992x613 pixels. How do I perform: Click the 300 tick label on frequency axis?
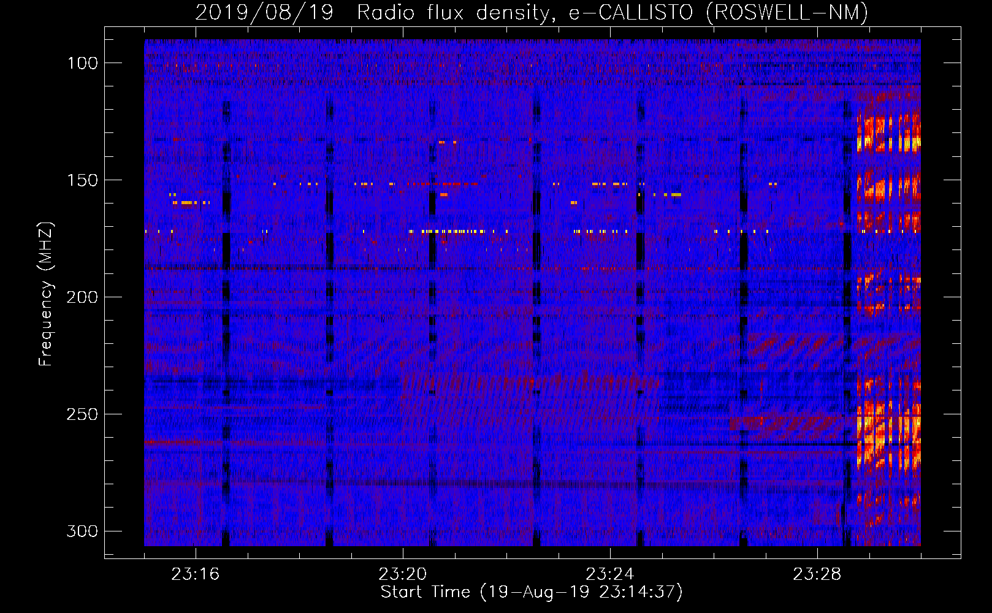(82, 531)
